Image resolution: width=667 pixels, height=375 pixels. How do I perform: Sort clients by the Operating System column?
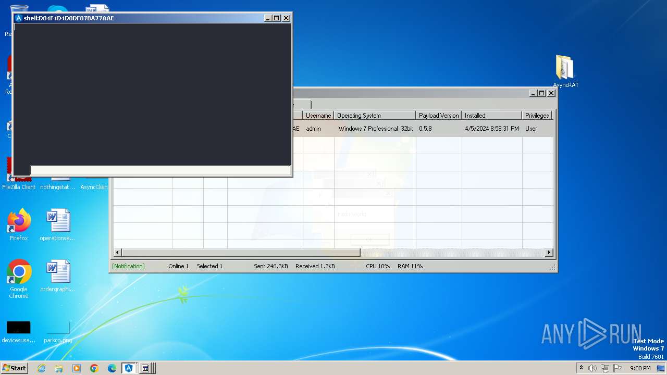click(375, 116)
